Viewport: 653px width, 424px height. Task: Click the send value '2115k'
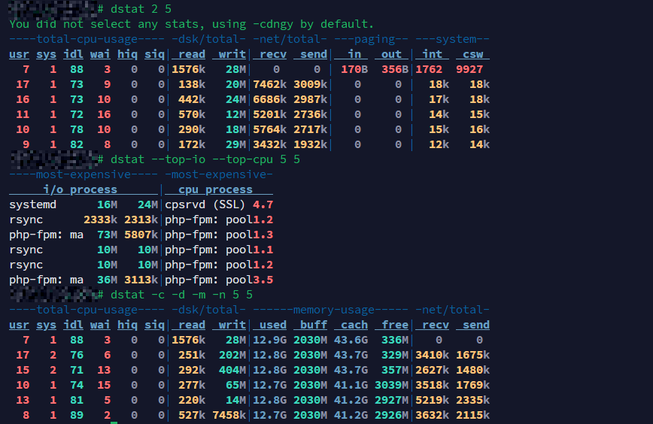tap(472, 415)
